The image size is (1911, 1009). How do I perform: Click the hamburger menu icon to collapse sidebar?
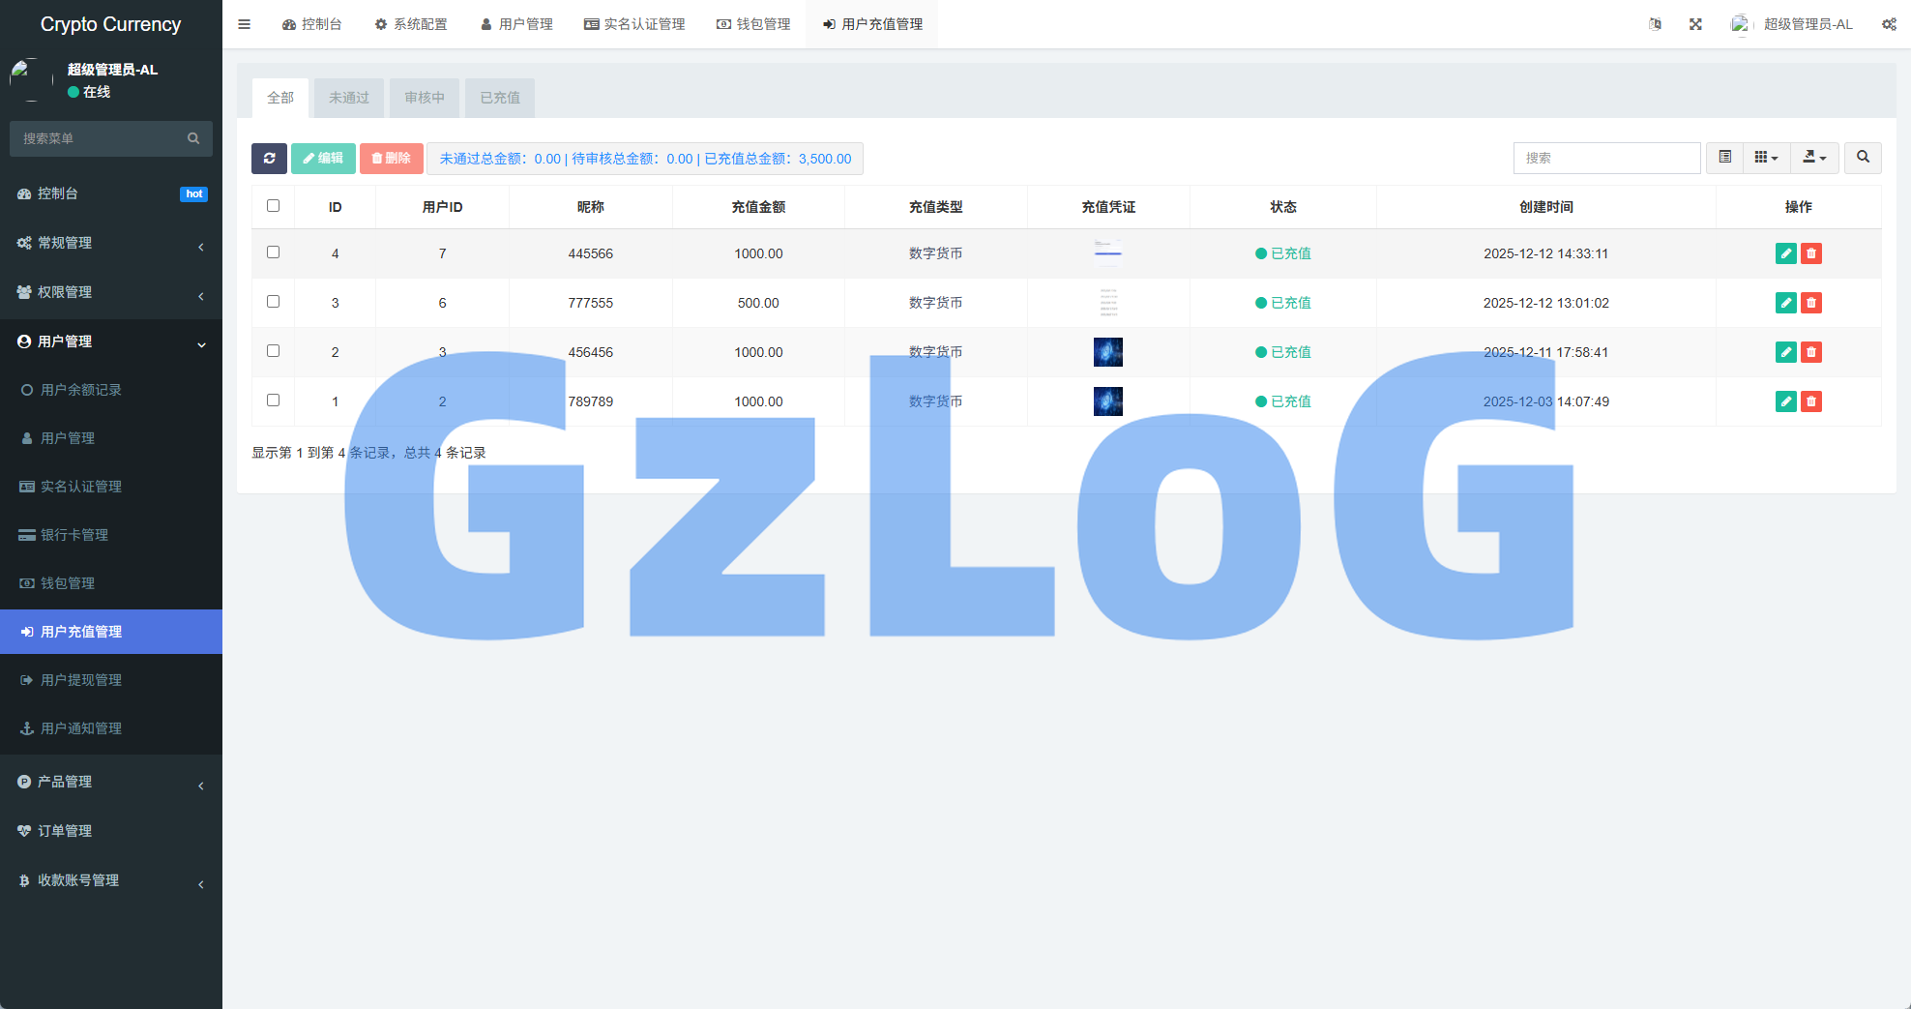(x=244, y=23)
